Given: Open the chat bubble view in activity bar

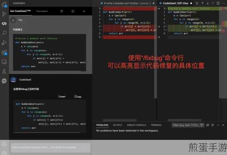Looking at the screenshot, I should 4,81.
